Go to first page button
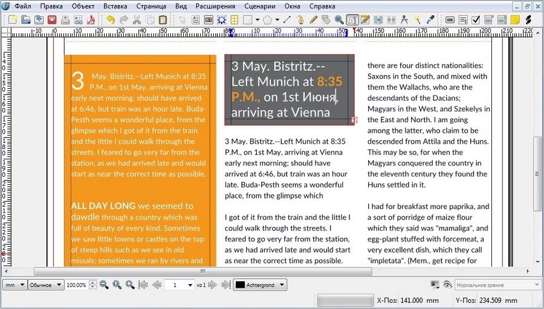 (x=143, y=285)
